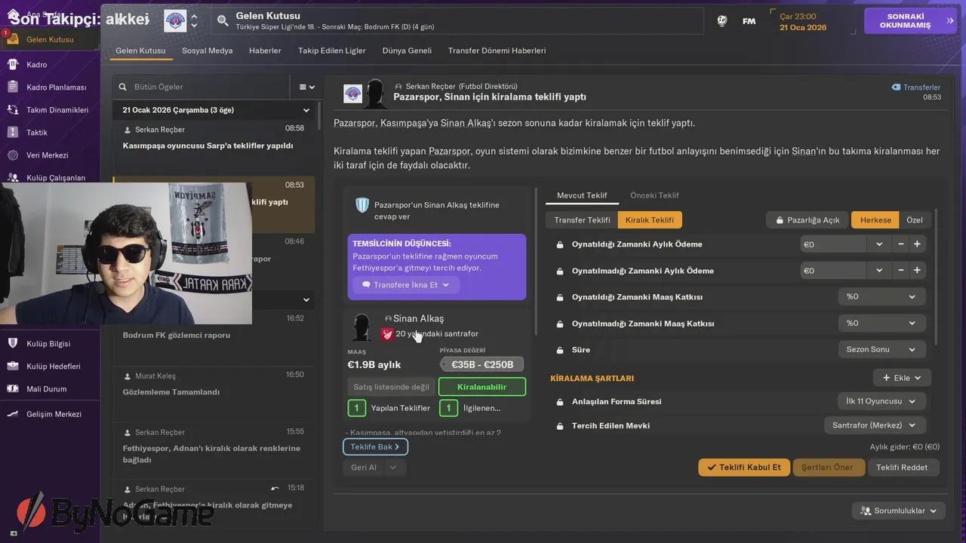Open the FM menu icon
The width and height of the screenshot is (966, 543).
749,21
